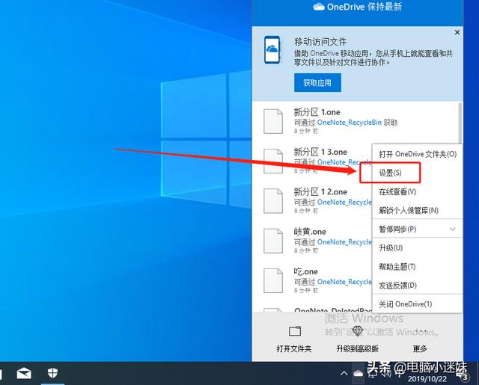
Task: Click the Open folder (打开文件夹) icon
Action: pyautogui.click(x=294, y=331)
